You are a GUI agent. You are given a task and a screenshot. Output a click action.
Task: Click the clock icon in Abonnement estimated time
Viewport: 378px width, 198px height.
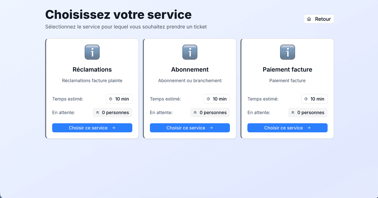(208, 99)
